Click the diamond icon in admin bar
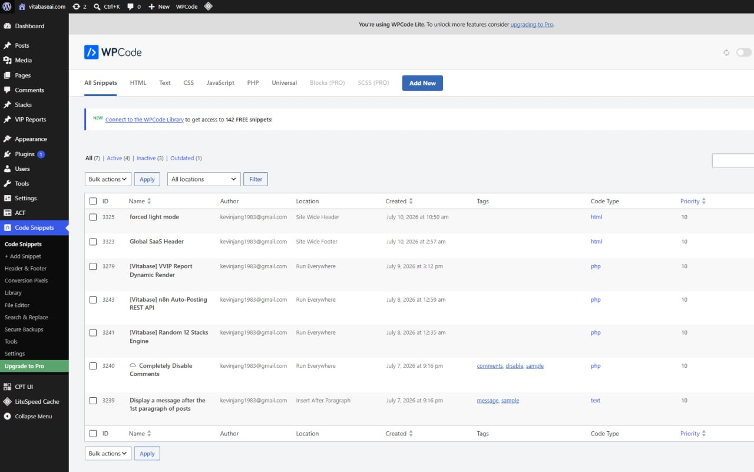754x472 pixels. [x=209, y=6]
